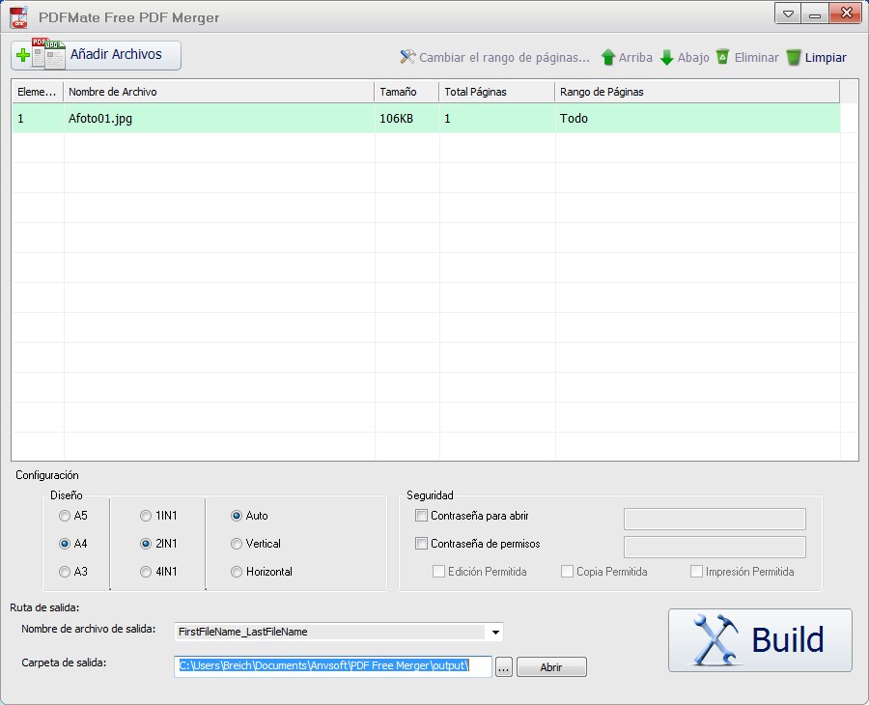Click the Carpeta de salida path field
Screen dimensions: 869x705
pos(333,666)
